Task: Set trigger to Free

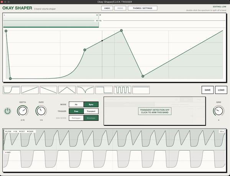Action: pos(76,111)
